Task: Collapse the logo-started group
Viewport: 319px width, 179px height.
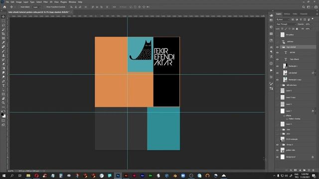Action: pyautogui.click(x=281, y=47)
